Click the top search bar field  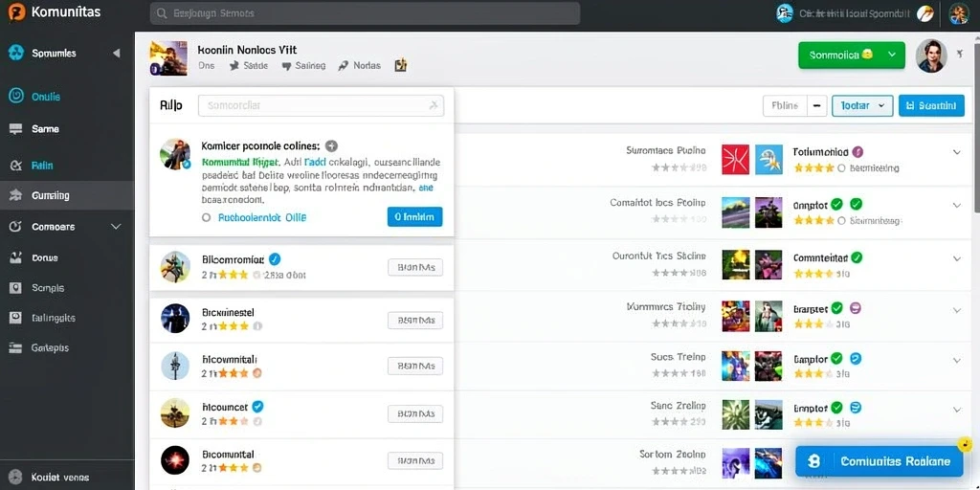(x=365, y=13)
